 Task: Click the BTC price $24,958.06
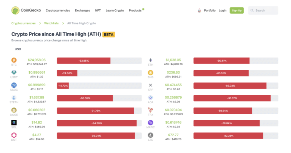pos(37,60)
